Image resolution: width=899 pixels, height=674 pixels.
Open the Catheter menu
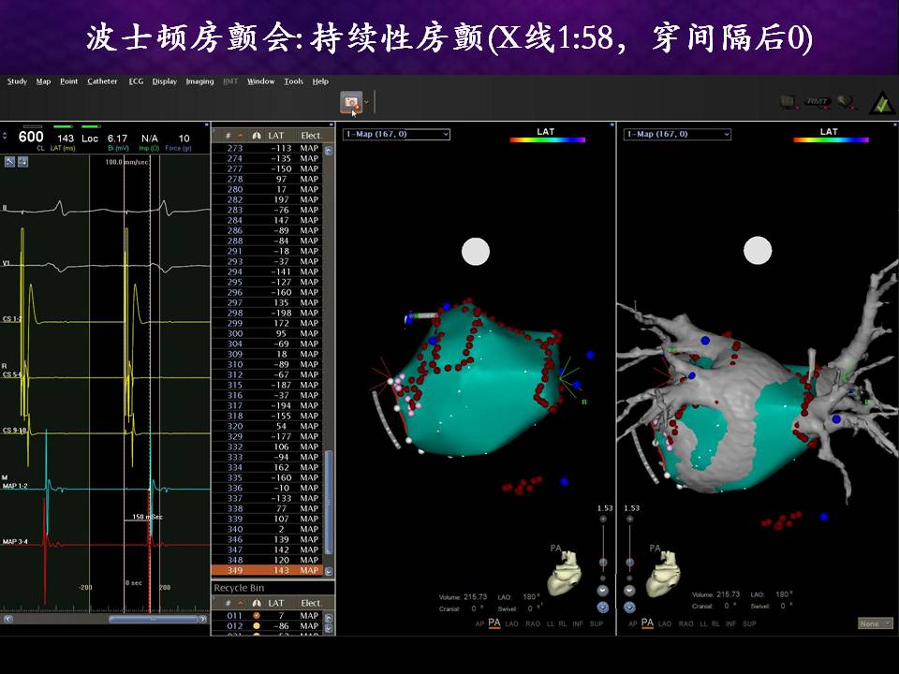click(x=102, y=81)
